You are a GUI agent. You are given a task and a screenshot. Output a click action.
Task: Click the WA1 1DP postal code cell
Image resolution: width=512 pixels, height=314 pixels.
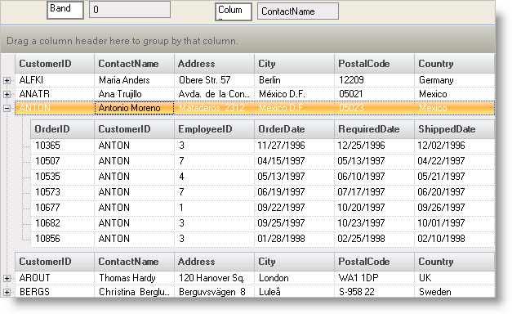(374, 278)
